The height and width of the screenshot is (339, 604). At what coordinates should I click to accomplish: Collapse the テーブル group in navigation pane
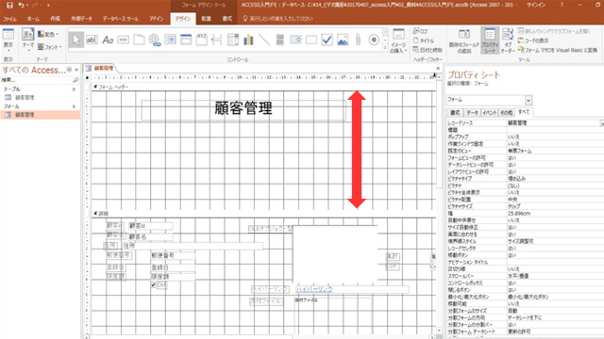click(74, 89)
